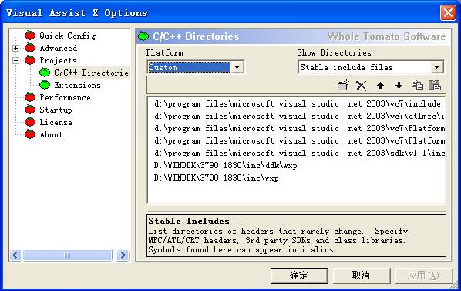
Task: Click tree scrollbar right arrow
Action: pyautogui.click(x=123, y=255)
